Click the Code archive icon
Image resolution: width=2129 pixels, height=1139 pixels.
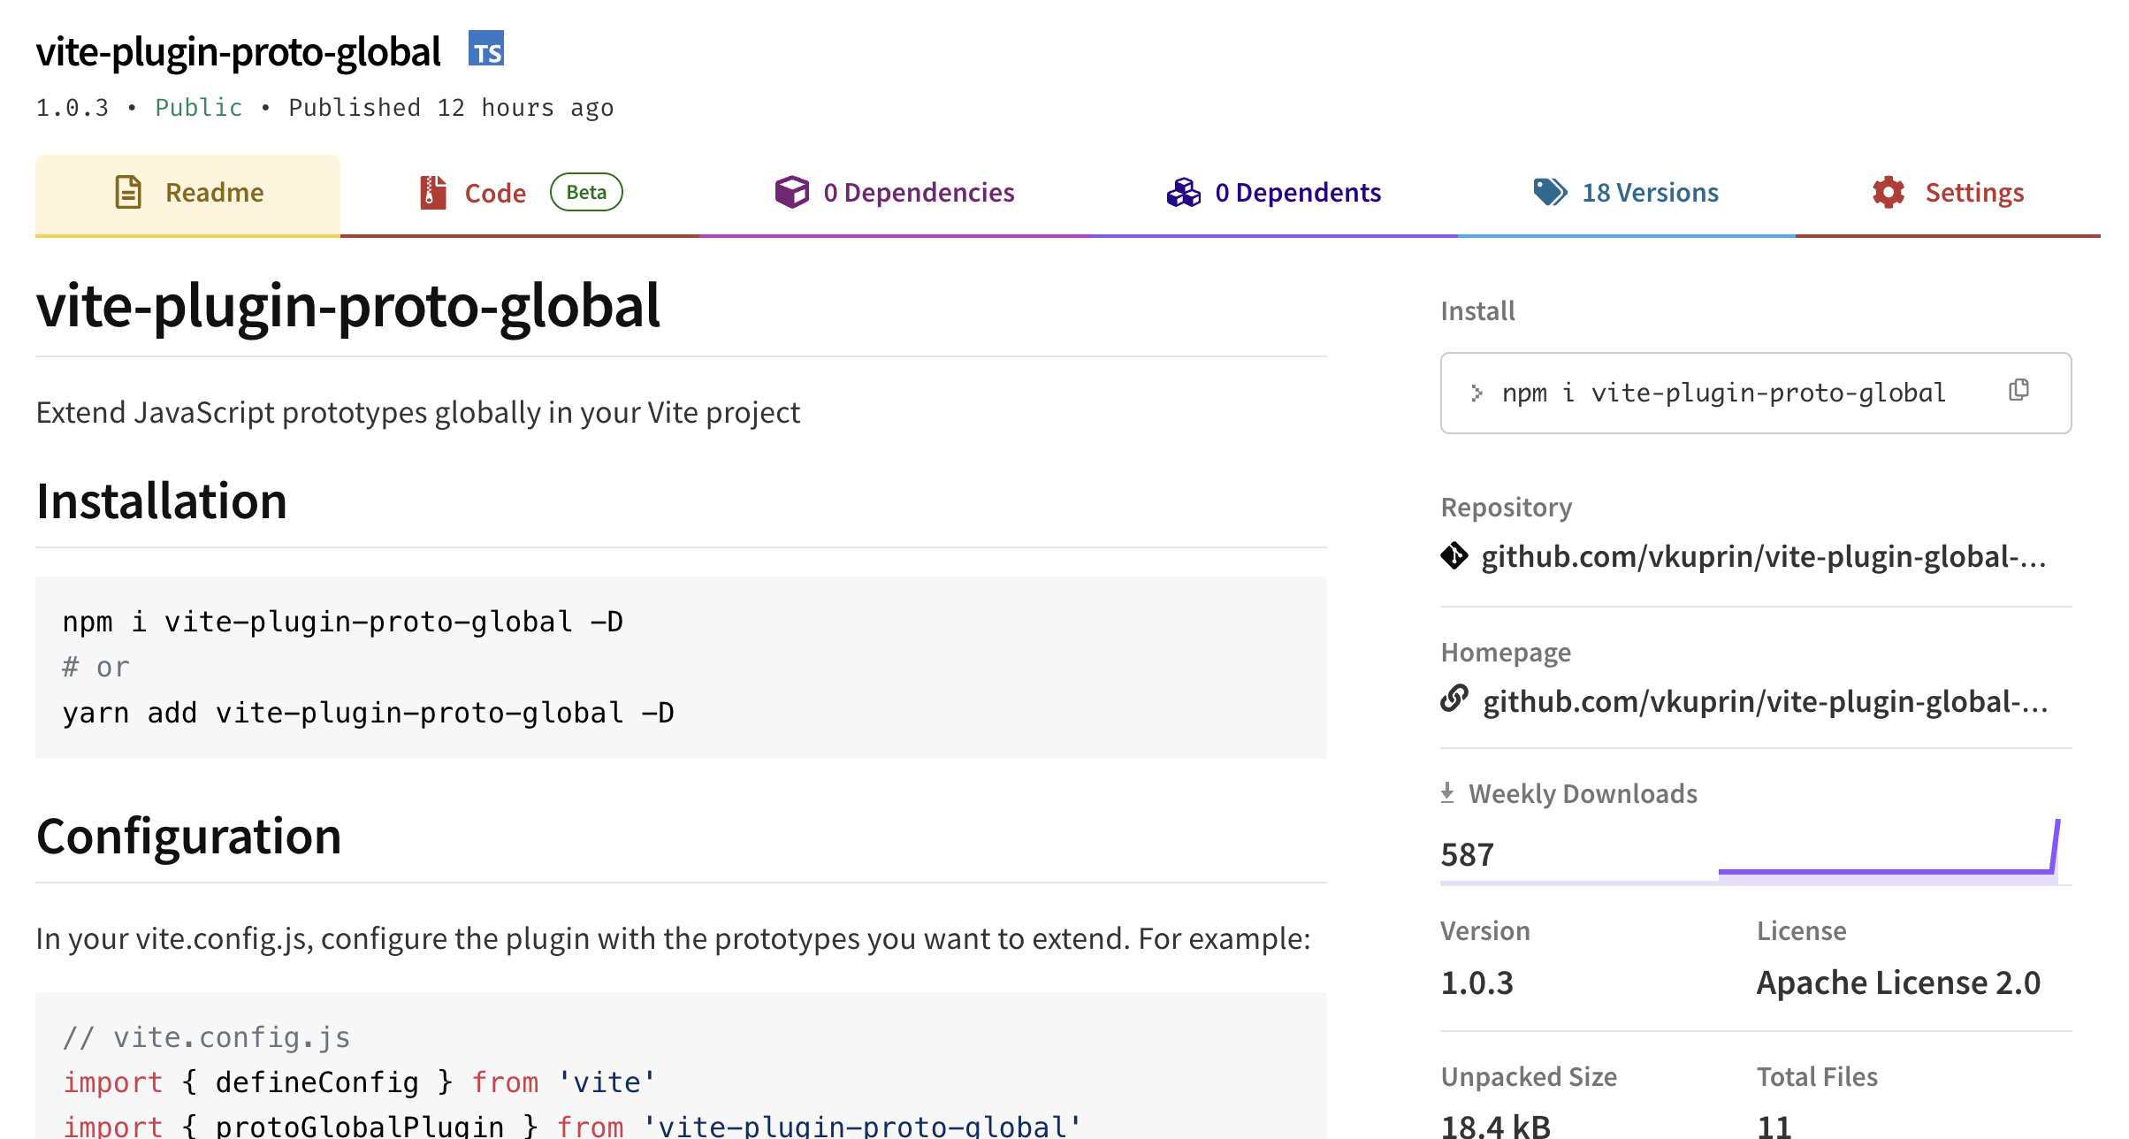(x=431, y=192)
